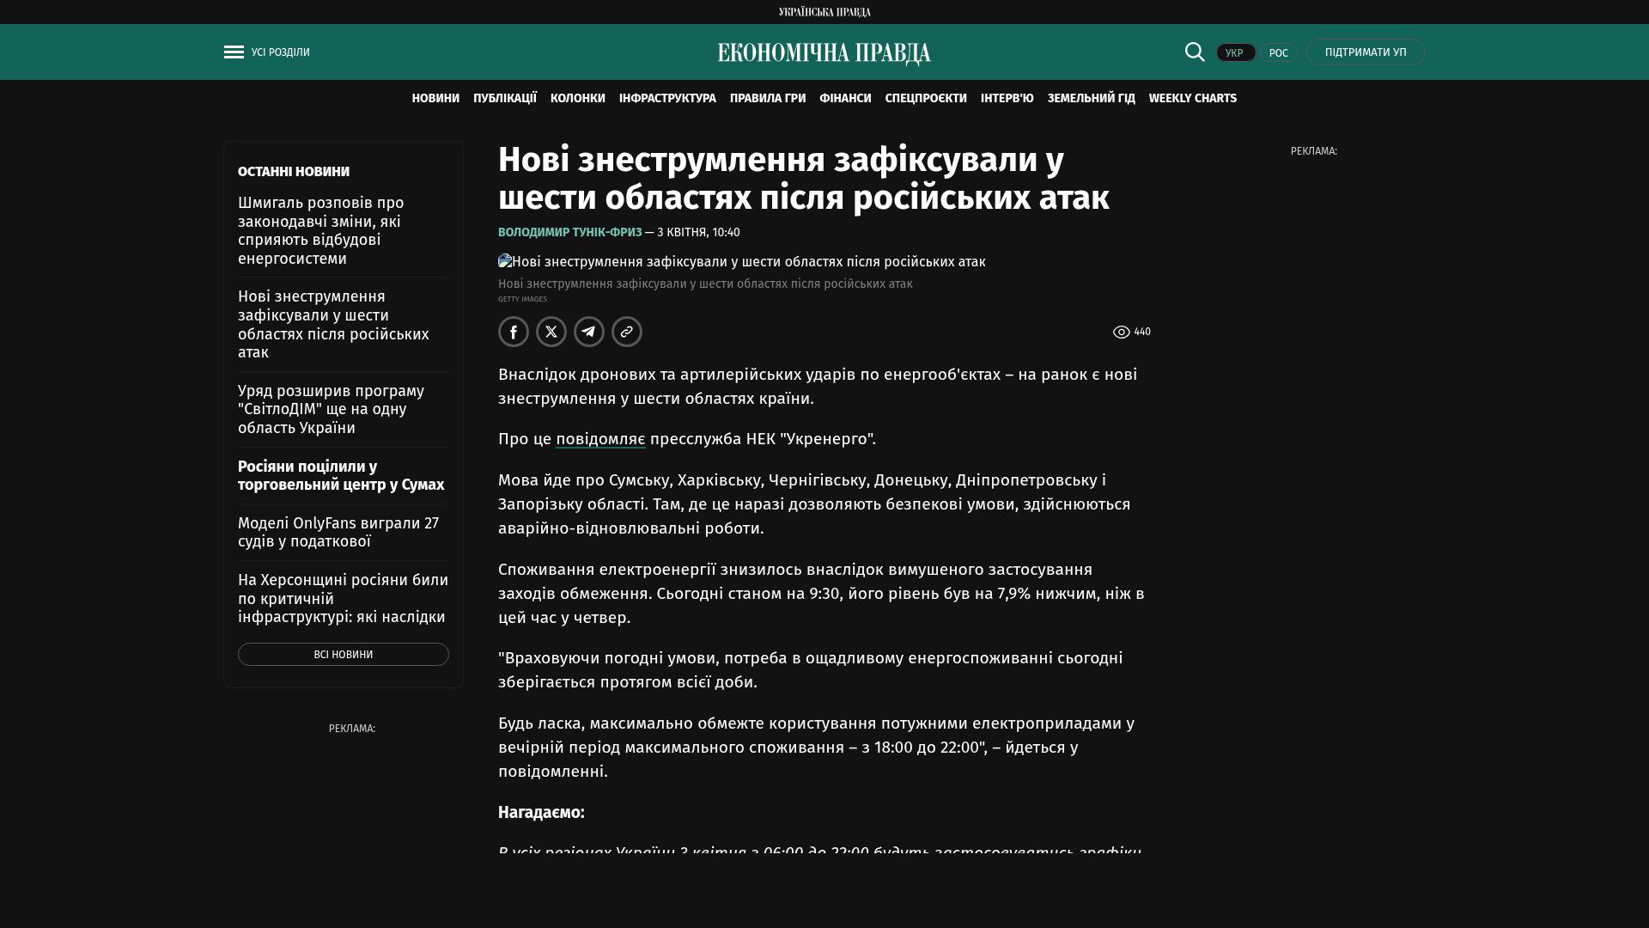This screenshot has width=1649, height=928.
Task: Click the article header image
Action: pyautogui.click(x=741, y=262)
